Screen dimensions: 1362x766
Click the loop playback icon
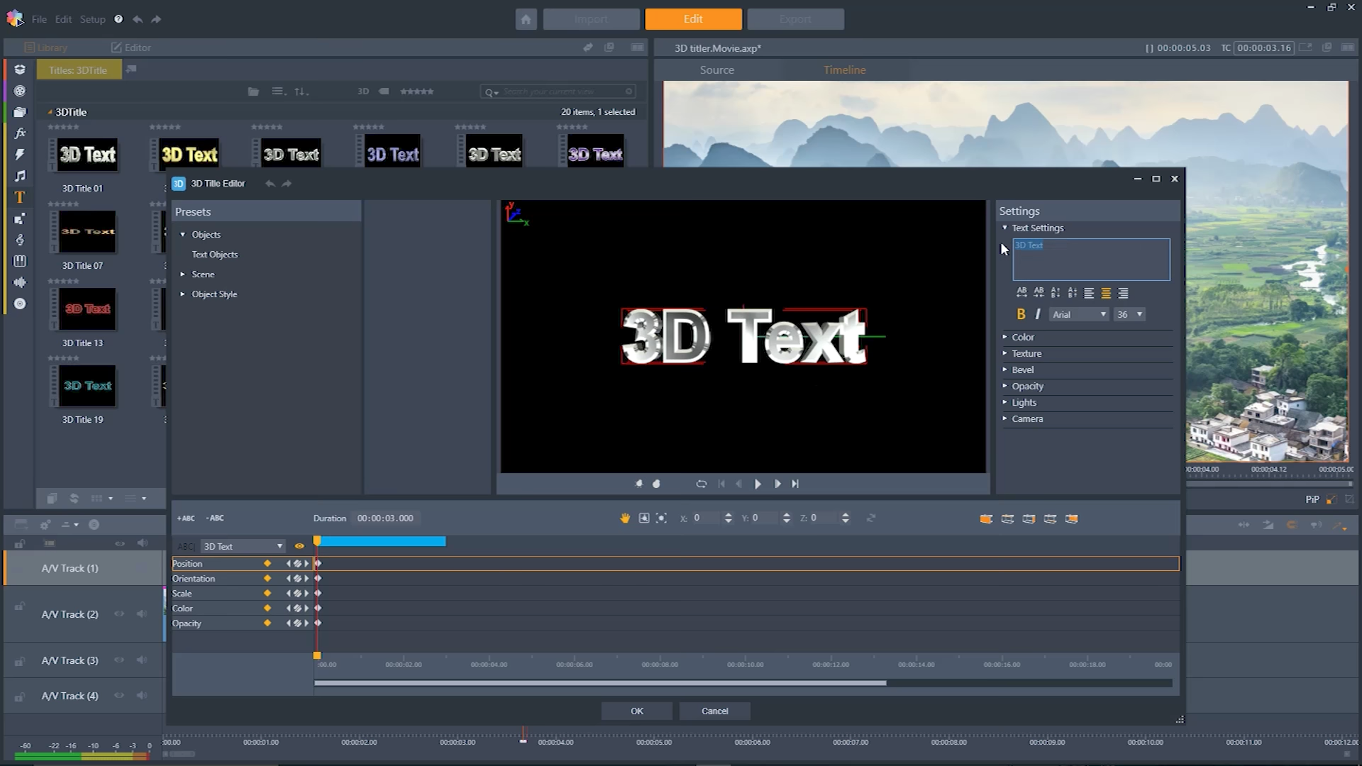pyautogui.click(x=701, y=484)
